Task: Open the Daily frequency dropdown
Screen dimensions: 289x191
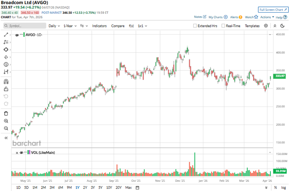Action: [x=54, y=26]
